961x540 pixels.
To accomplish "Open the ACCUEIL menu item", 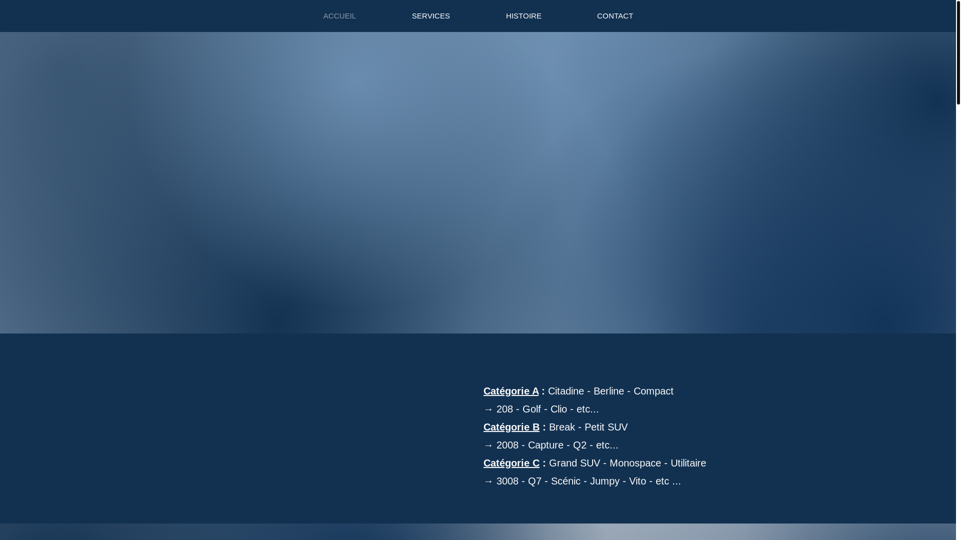I will click(x=339, y=16).
